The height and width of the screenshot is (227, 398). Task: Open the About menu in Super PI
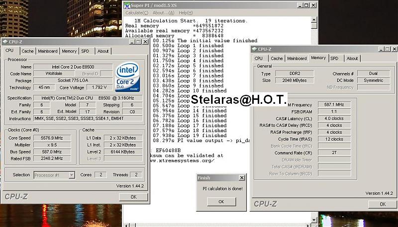point(163,13)
